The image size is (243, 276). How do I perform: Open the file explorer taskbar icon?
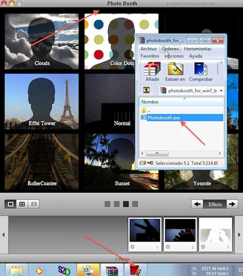[x=17, y=270]
